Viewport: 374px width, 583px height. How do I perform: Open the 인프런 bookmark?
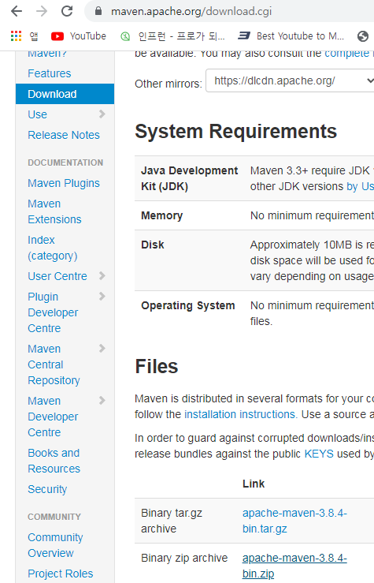[172, 36]
